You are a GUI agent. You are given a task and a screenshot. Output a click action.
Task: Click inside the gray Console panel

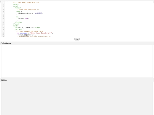click(x=77, y=98)
